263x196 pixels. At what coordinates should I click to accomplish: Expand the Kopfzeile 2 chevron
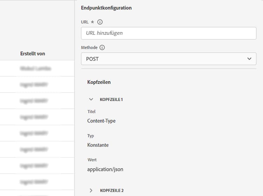(91, 190)
